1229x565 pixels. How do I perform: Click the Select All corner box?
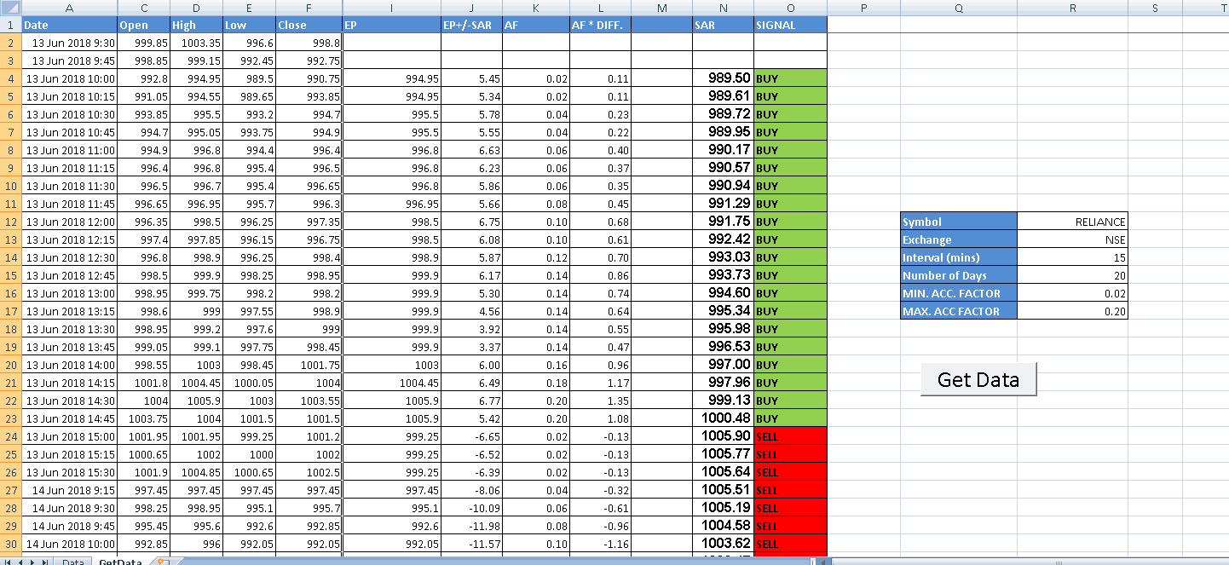9,8
